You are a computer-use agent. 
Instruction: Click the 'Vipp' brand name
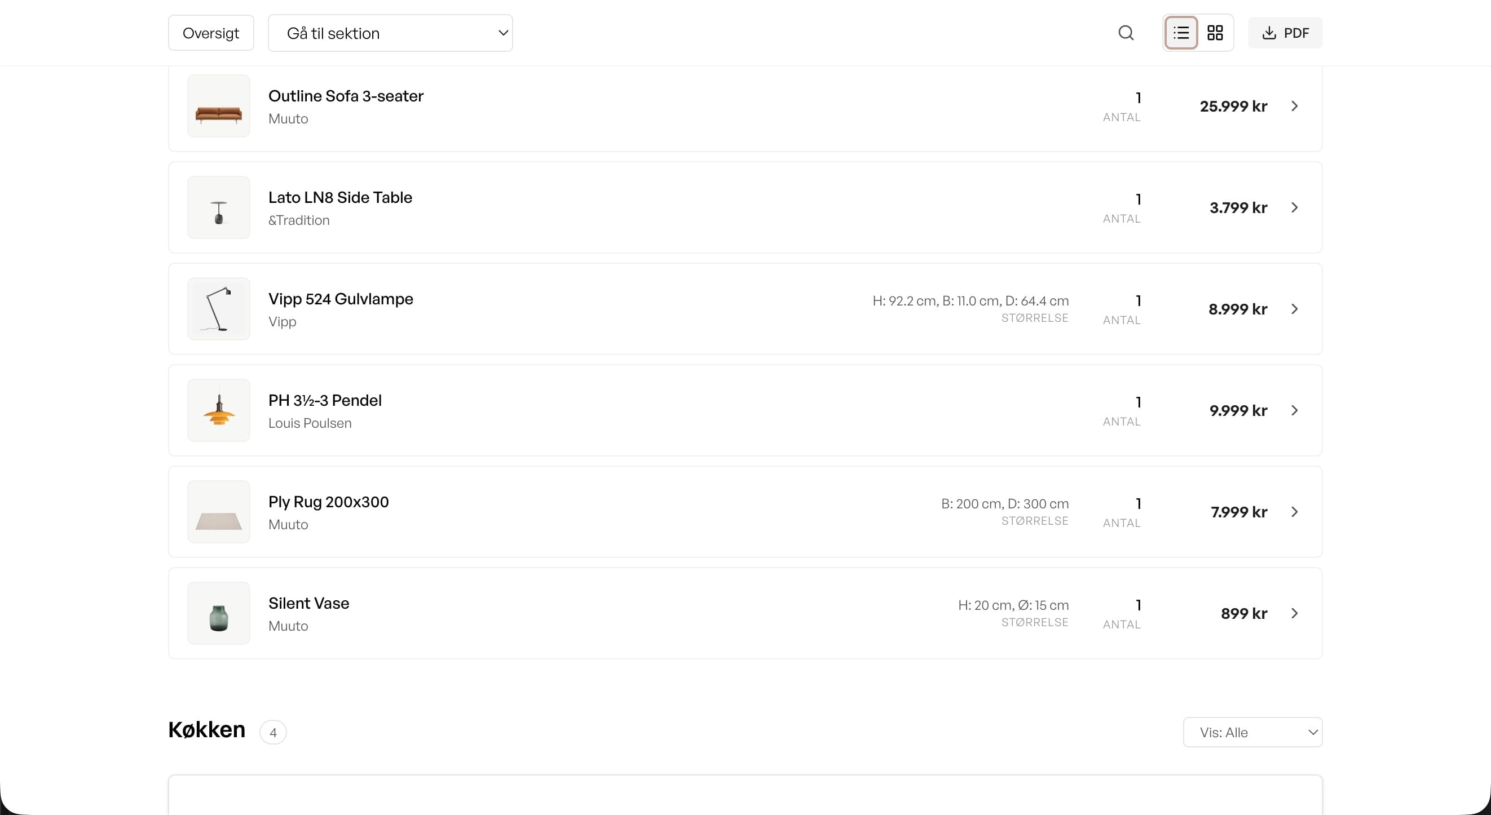tap(283, 322)
